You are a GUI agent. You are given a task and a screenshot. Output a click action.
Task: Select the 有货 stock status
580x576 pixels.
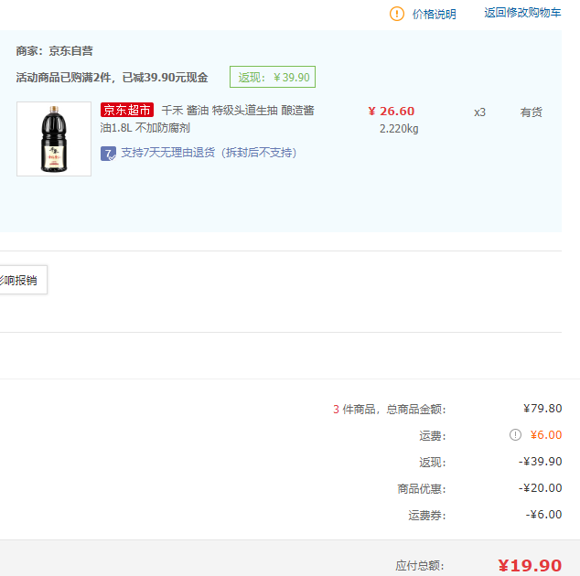(x=532, y=112)
